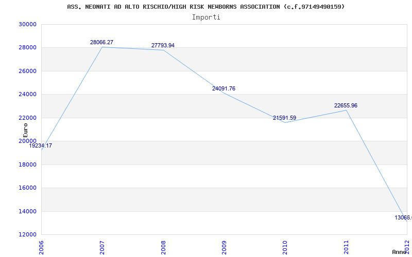Select the 19234.17 data label
This screenshot has height=257, width=412.
click(41, 146)
